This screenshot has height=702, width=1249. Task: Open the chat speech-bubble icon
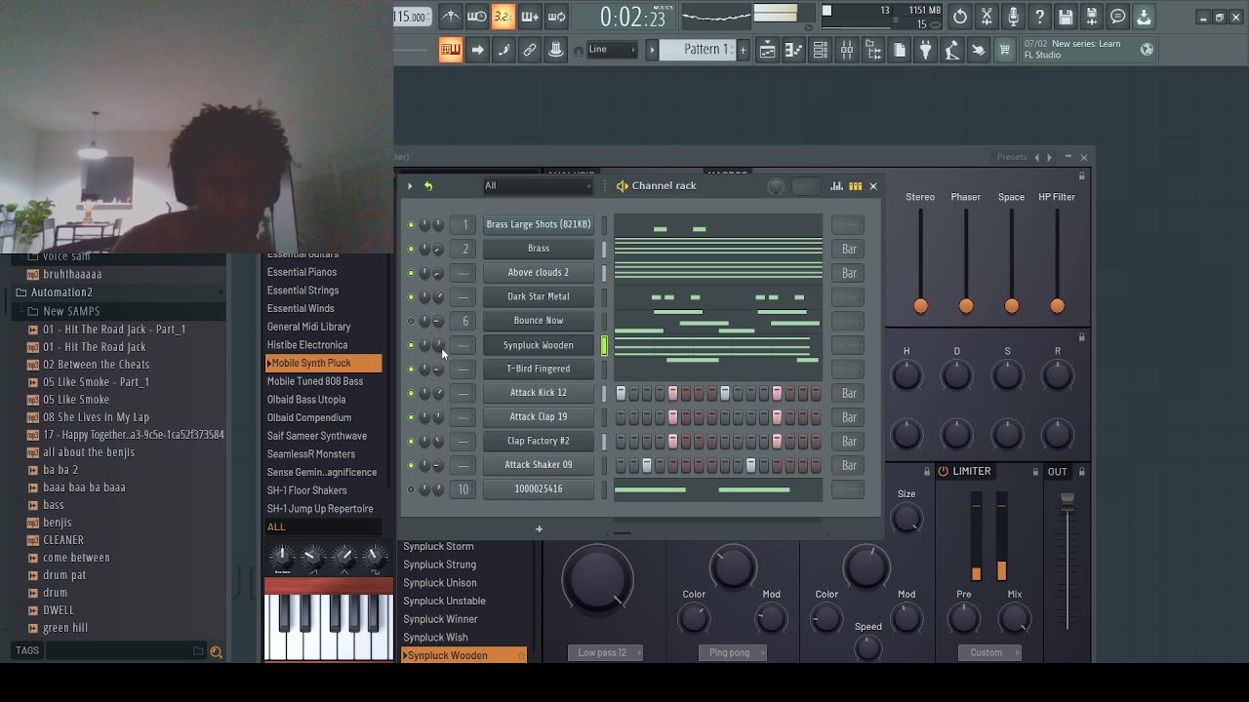[1118, 16]
